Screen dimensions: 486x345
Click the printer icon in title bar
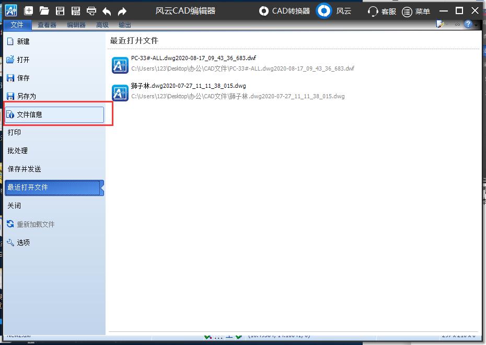point(91,11)
